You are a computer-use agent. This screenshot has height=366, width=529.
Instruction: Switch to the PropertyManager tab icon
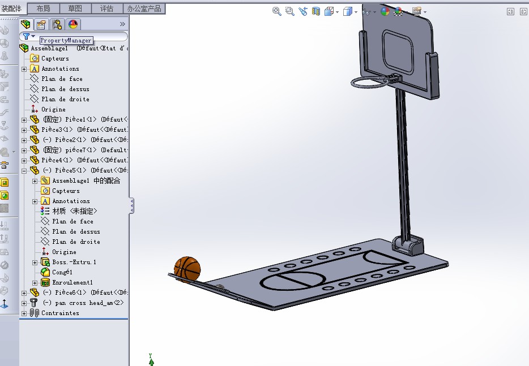[41, 24]
